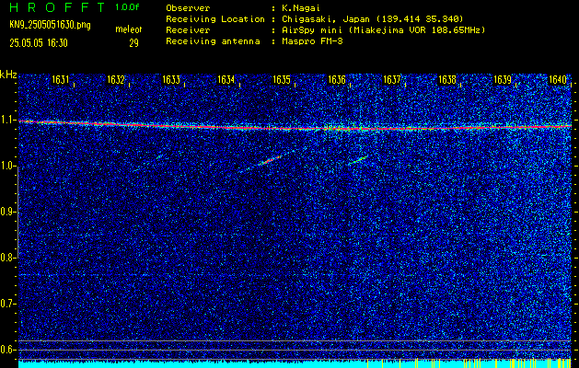Click the meteor count label
The width and height of the screenshot is (579, 368).
[129, 29]
